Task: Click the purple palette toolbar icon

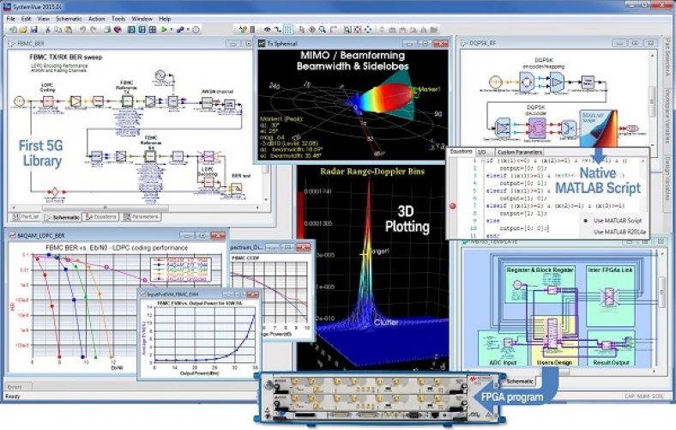Action: click(x=118, y=30)
